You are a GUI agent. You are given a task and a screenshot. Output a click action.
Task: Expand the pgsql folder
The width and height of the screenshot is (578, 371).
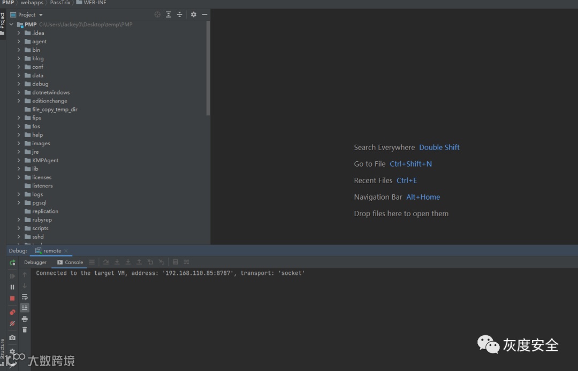point(19,203)
